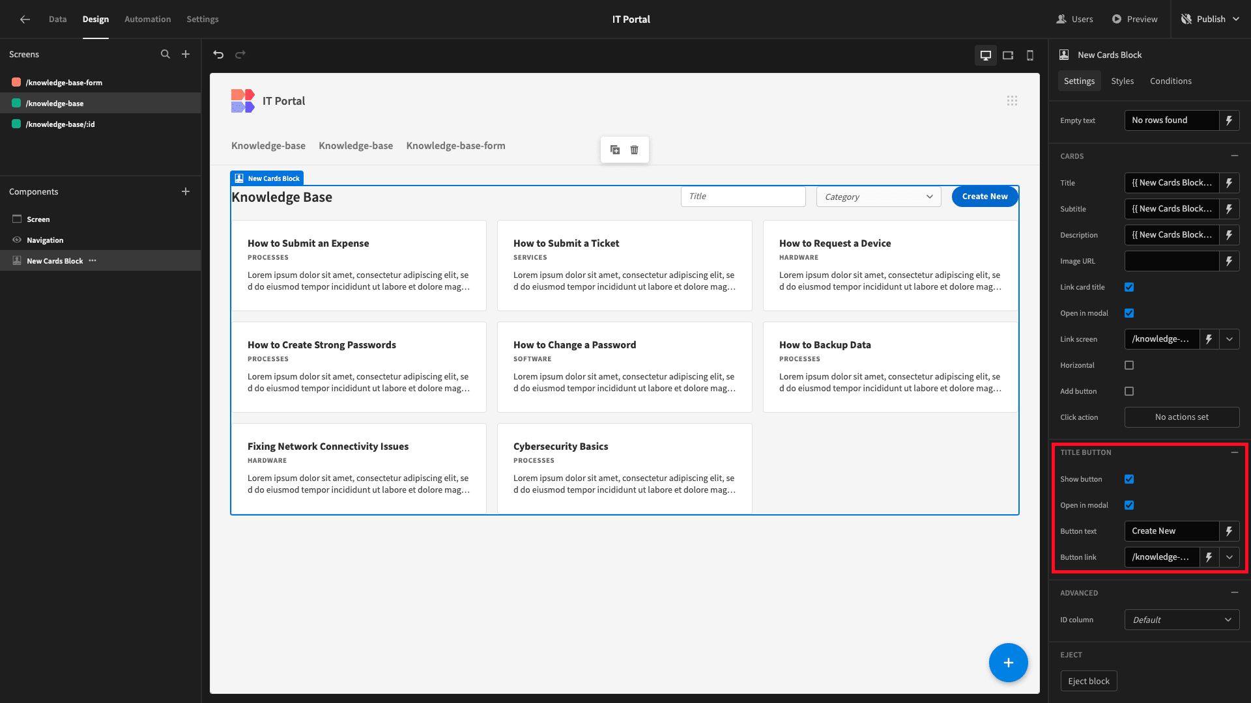Enable the Add button checkbox
1251x703 pixels.
point(1129,391)
